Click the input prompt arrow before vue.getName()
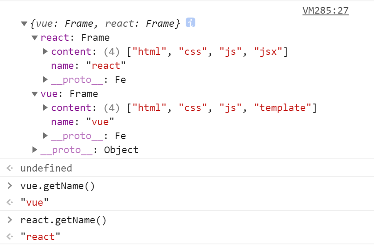 click(10, 186)
